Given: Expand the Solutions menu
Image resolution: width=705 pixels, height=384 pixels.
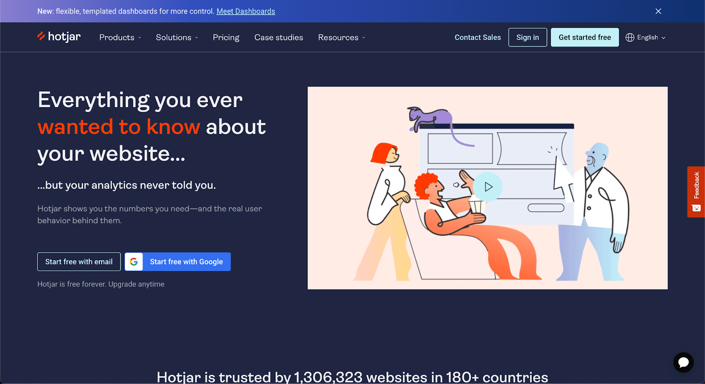Looking at the screenshot, I should point(177,37).
